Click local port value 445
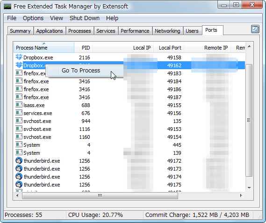This screenshot has height=223, width=266. click(x=177, y=145)
